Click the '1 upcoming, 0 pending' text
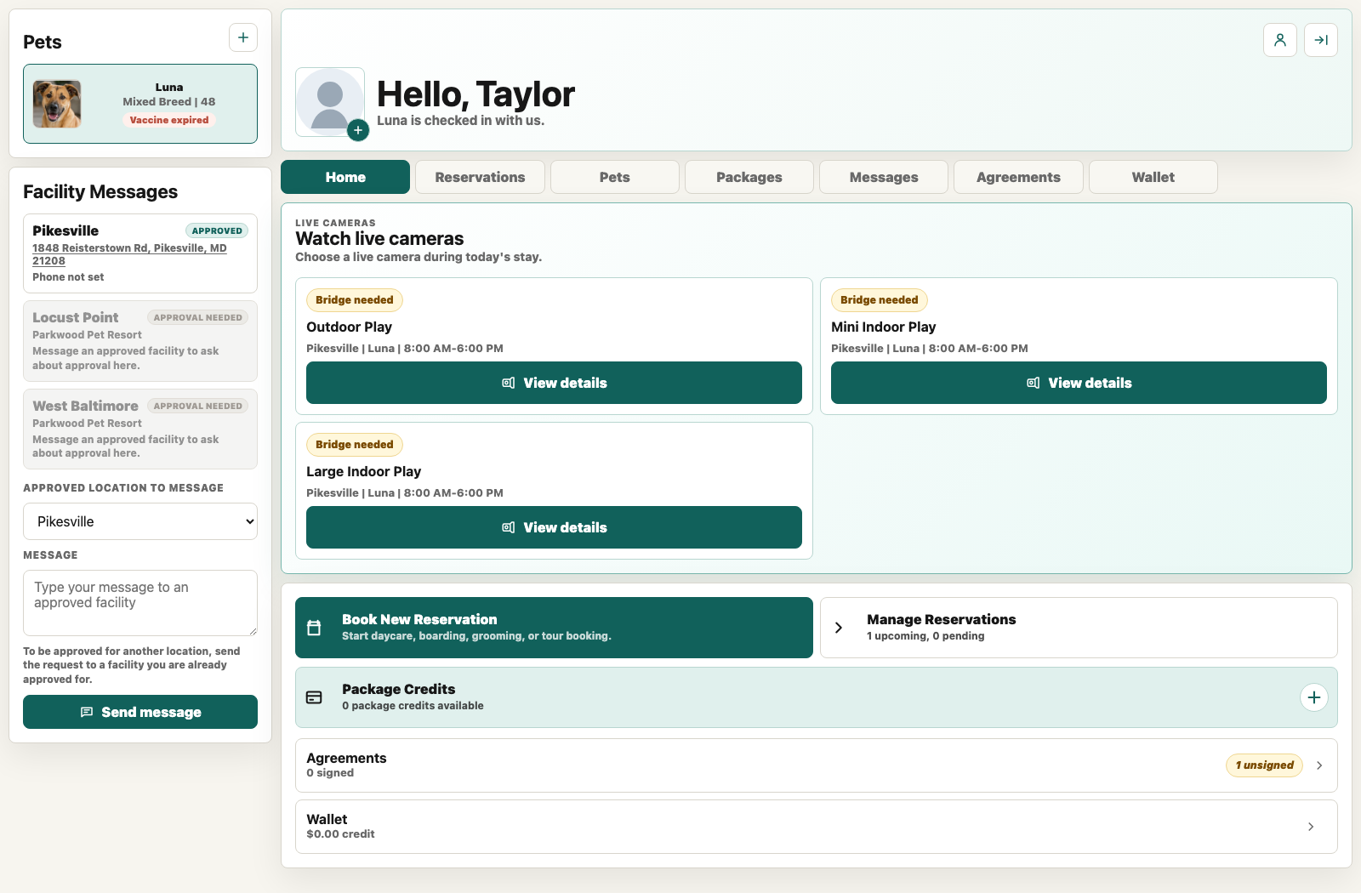1361x893 pixels. [x=925, y=636]
